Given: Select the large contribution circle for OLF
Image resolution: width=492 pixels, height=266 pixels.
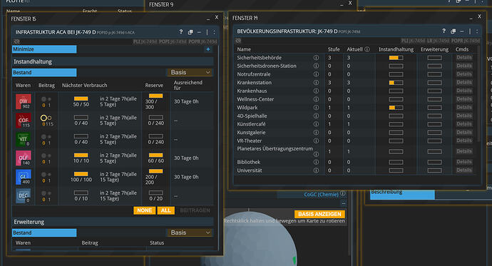Looking at the screenshot, I should 43,155.
